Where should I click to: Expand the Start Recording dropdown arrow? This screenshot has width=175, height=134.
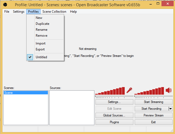(x=170, y=109)
